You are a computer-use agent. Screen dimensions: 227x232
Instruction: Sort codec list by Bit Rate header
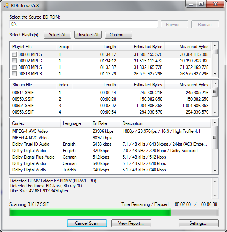tap(105, 123)
